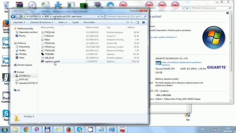Sort by Velikost column header
This screenshot has height=133, width=236.
pyautogui.click(x=131, y=27)
